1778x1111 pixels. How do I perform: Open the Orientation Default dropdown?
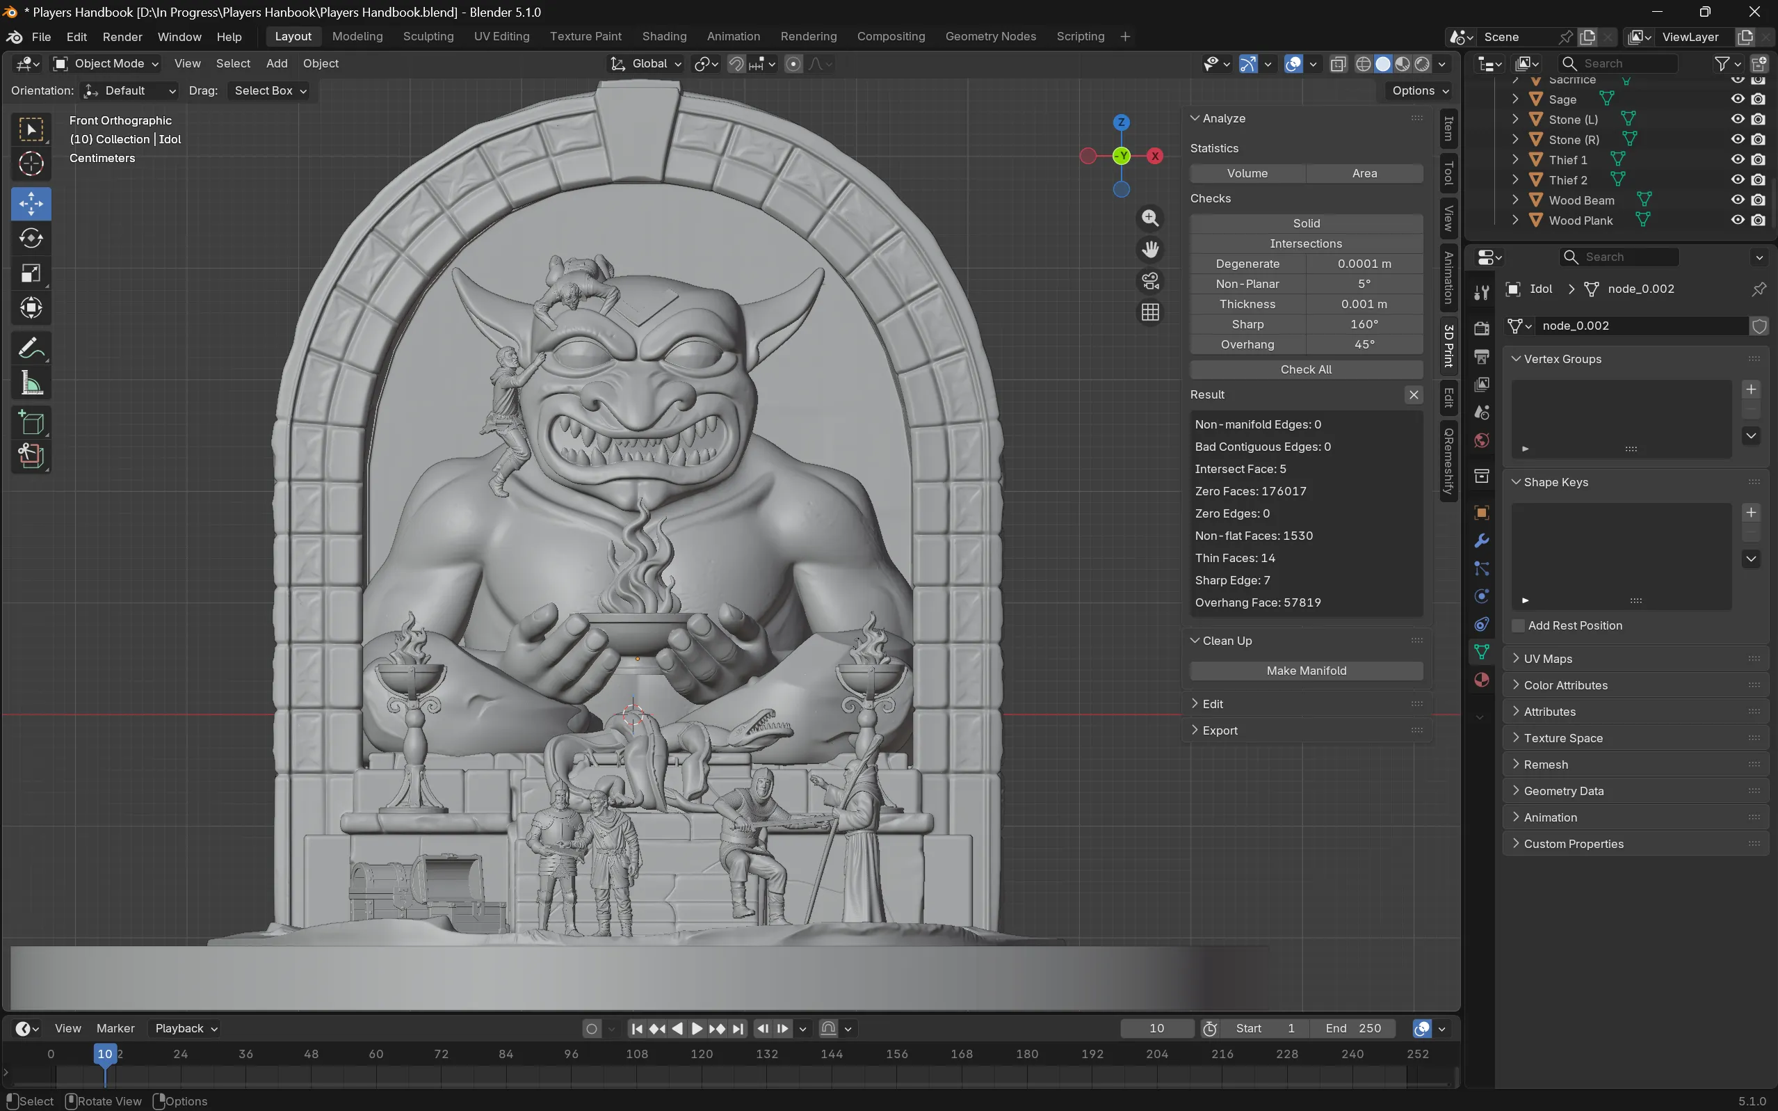[130, 90]
